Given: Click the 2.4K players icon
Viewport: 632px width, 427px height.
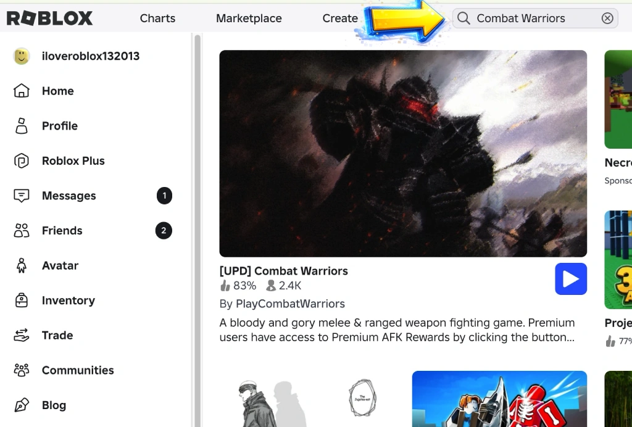Looking at the screenshot, I should 271,286.
